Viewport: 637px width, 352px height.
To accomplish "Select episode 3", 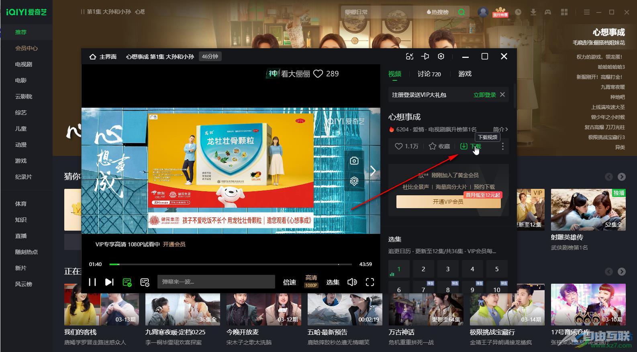I will (x=448, y=269).
